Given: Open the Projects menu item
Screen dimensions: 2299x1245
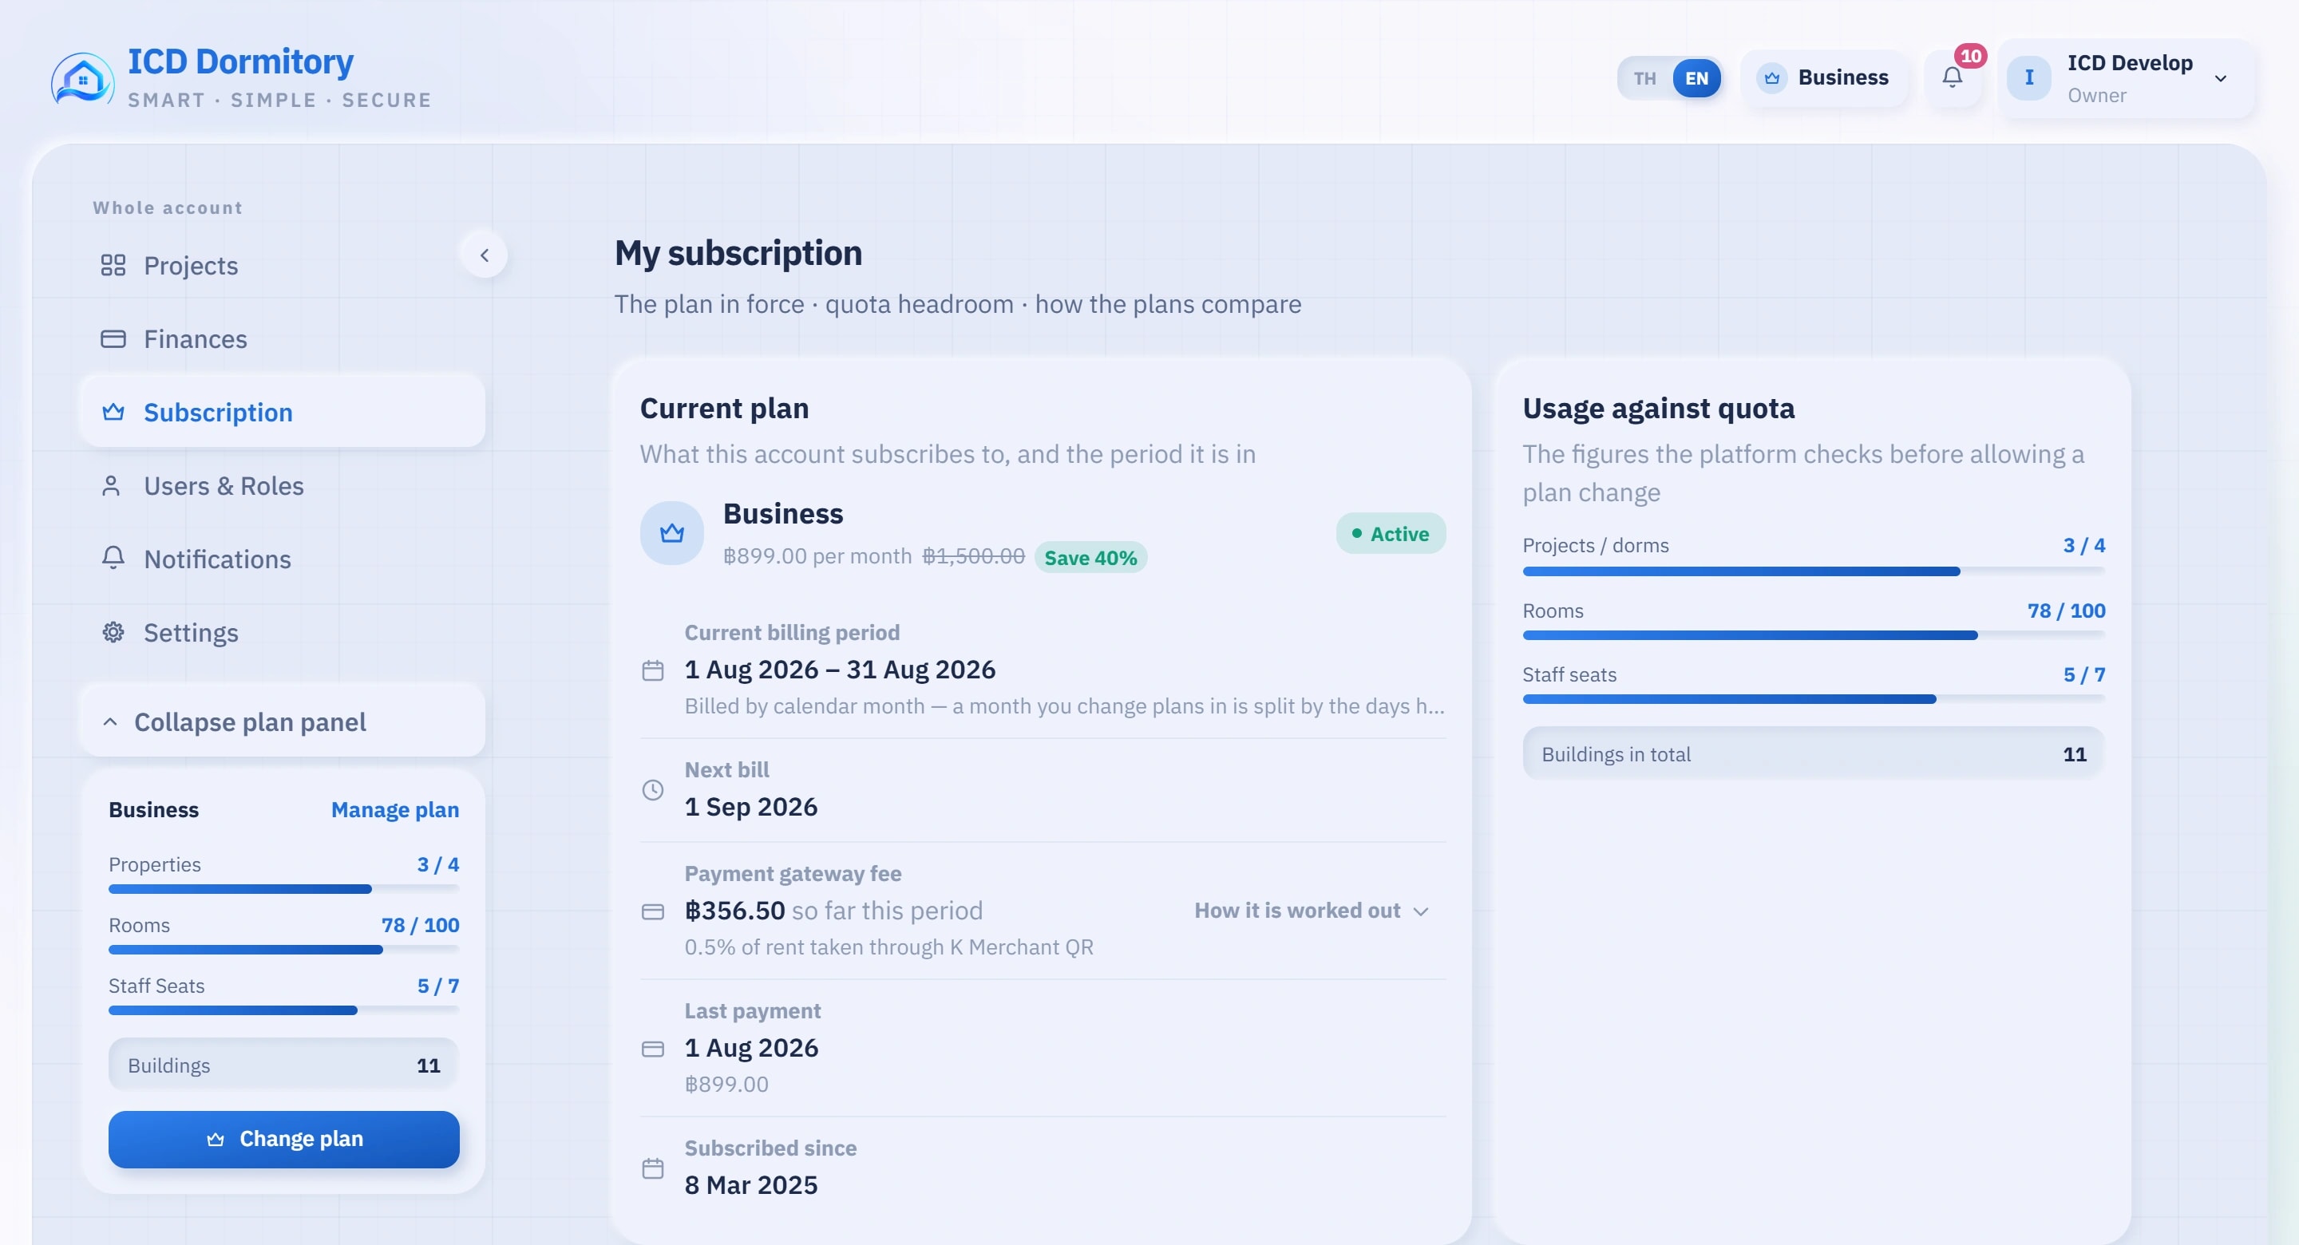Looking at the screenshot, I should coord(284,265).
